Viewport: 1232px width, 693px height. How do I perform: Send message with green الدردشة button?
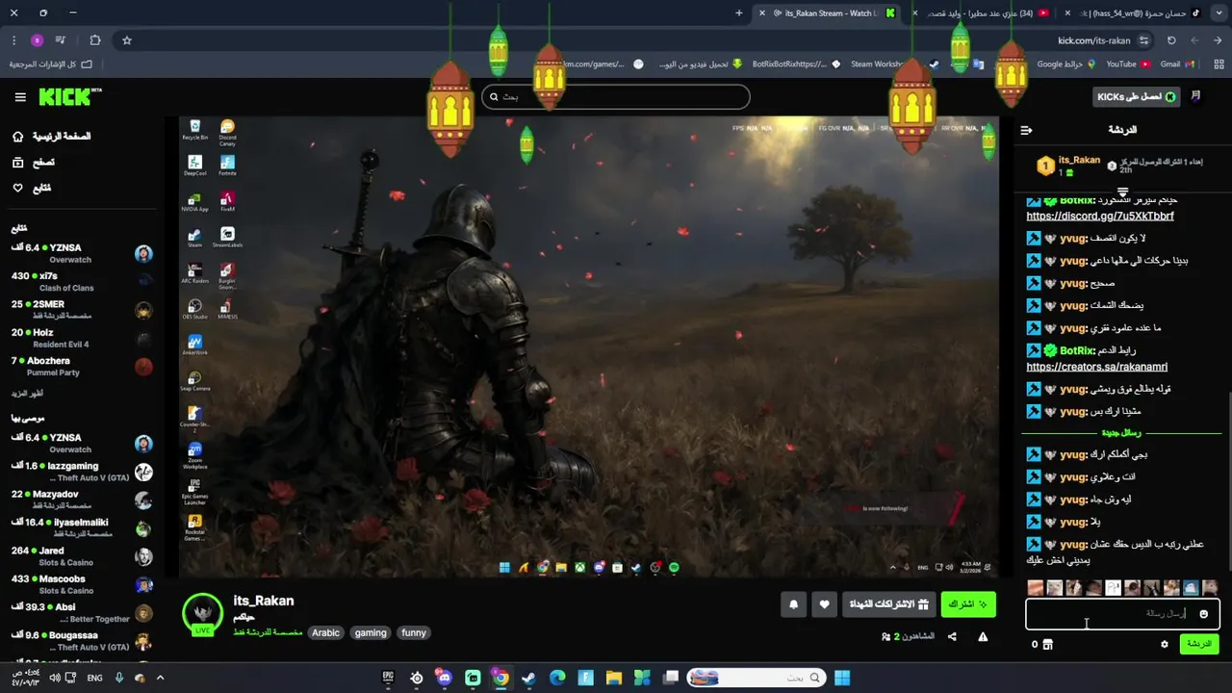click(1199, 644)
